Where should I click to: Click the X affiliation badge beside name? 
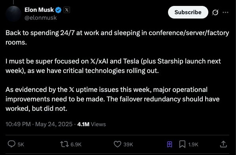67,10
